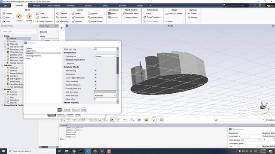Viewport: 275px width, 154px height.
Task: Uncheck the Ground plane grid option
Action: 95,89
